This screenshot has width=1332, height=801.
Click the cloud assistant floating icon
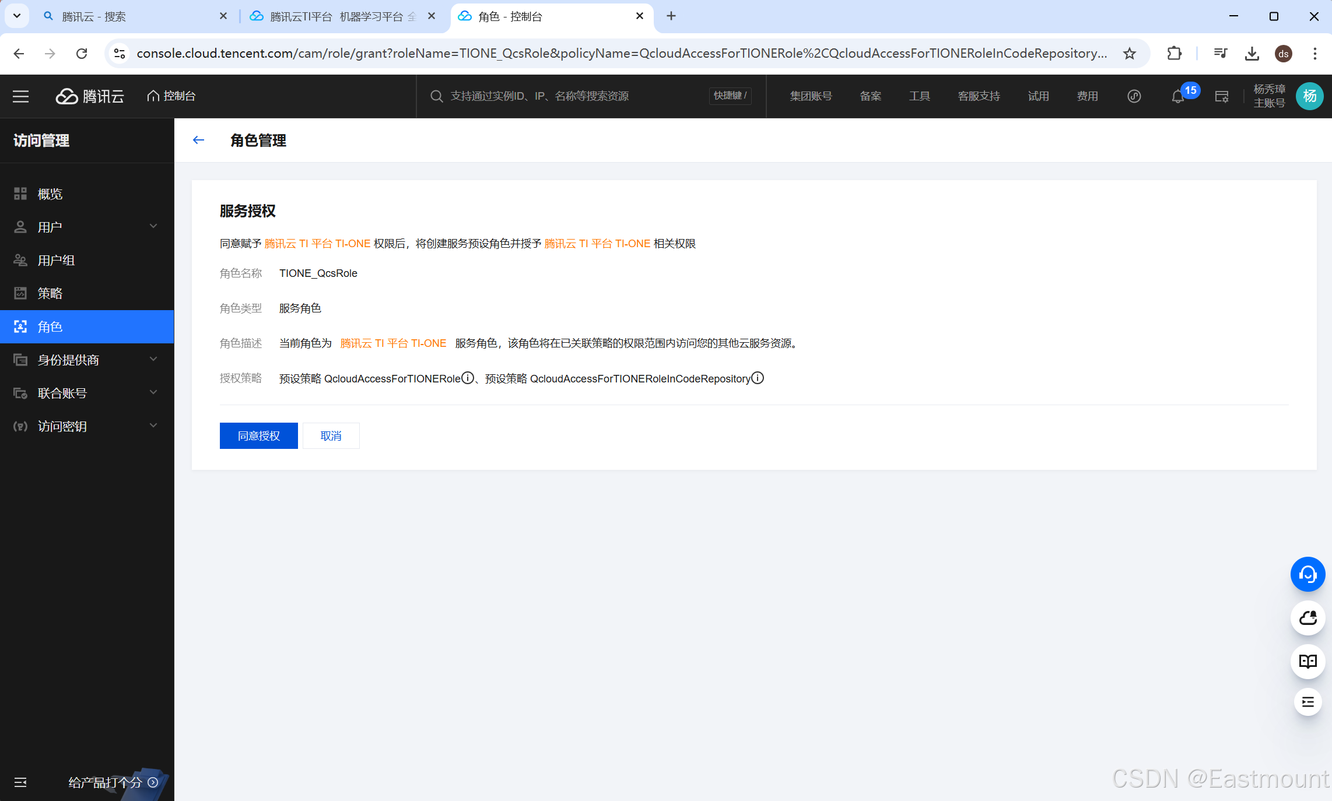tap(1308, 618)
